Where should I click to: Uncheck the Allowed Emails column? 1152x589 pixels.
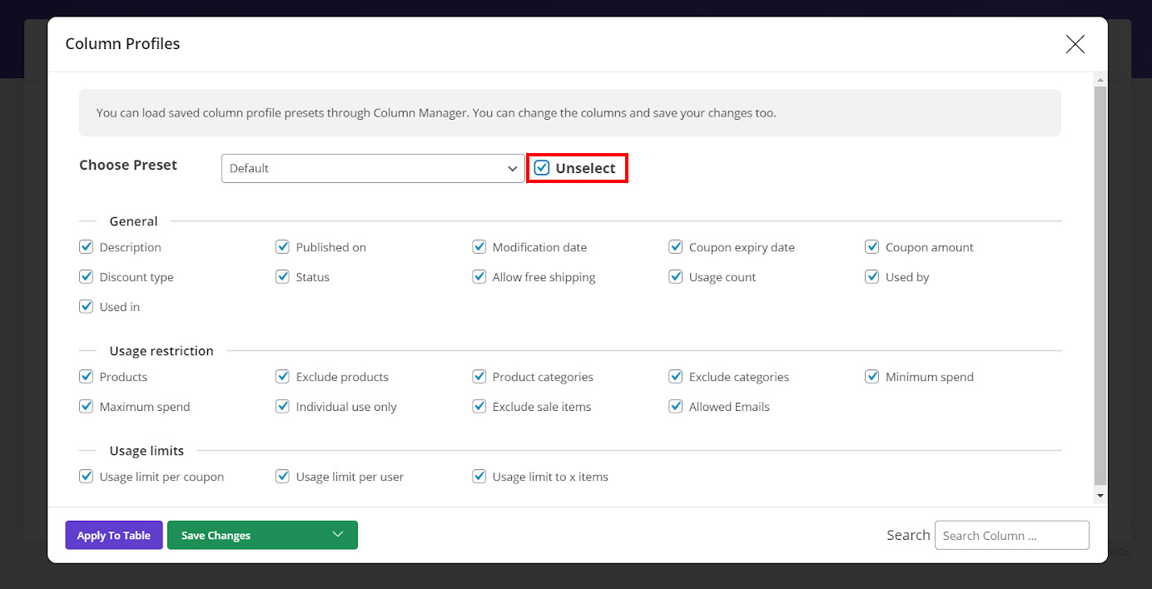click(x=675, y=407)
